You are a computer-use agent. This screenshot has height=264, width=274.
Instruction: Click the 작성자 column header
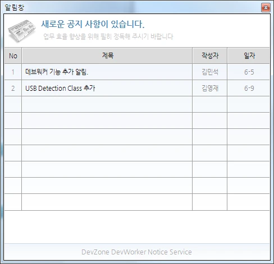click(210, 55)
